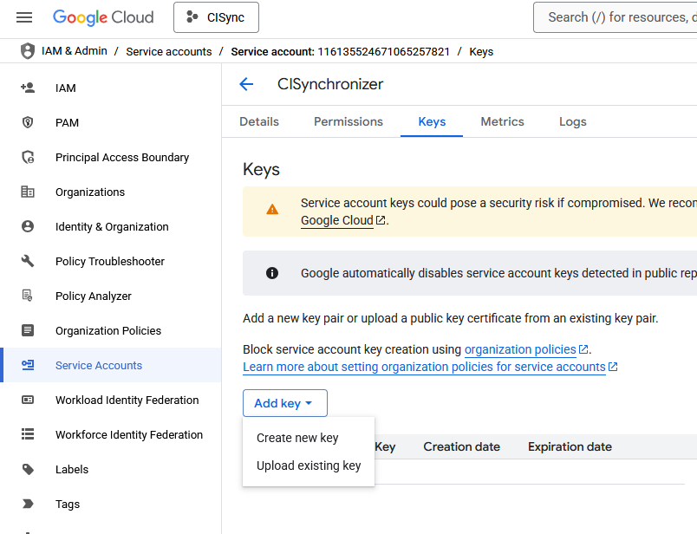This screenshot has width=697, height=534.
Task: Click the Labels tag icon
Action: point(28,469)
